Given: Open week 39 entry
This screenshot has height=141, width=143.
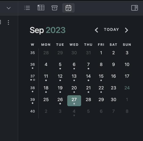Looking at the screenshot, I should (x=33, y=101).
